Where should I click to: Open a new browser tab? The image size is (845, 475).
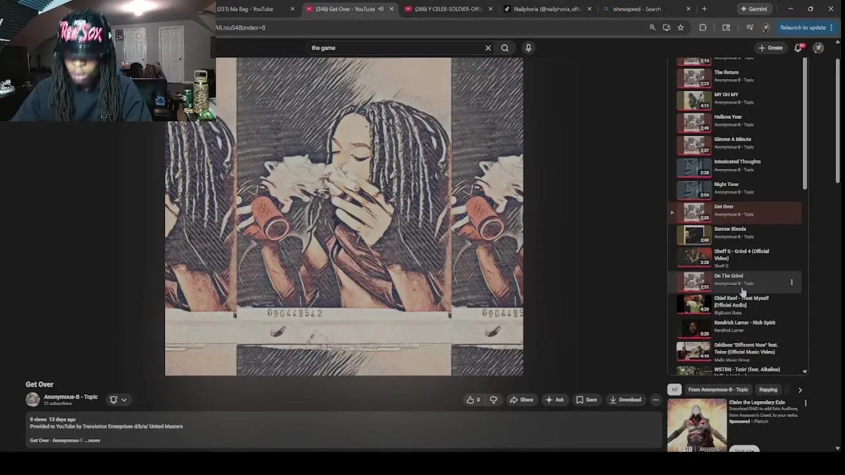point(704,9)
